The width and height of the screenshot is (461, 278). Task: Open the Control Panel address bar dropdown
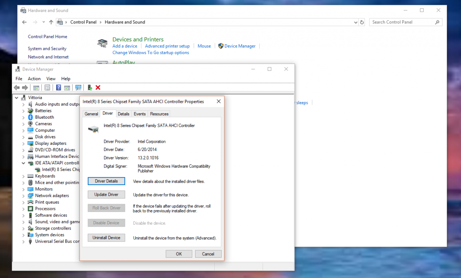pyautogui.click(x=355, y=22)
